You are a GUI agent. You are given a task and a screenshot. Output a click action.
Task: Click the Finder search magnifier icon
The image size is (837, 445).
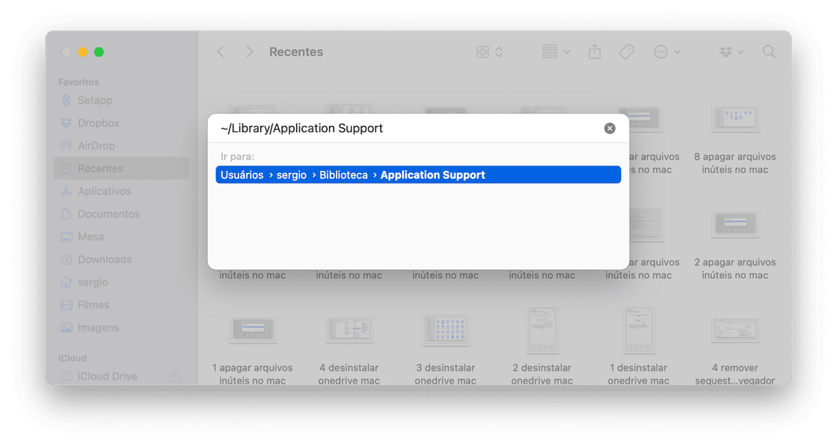tap(769, 52)
